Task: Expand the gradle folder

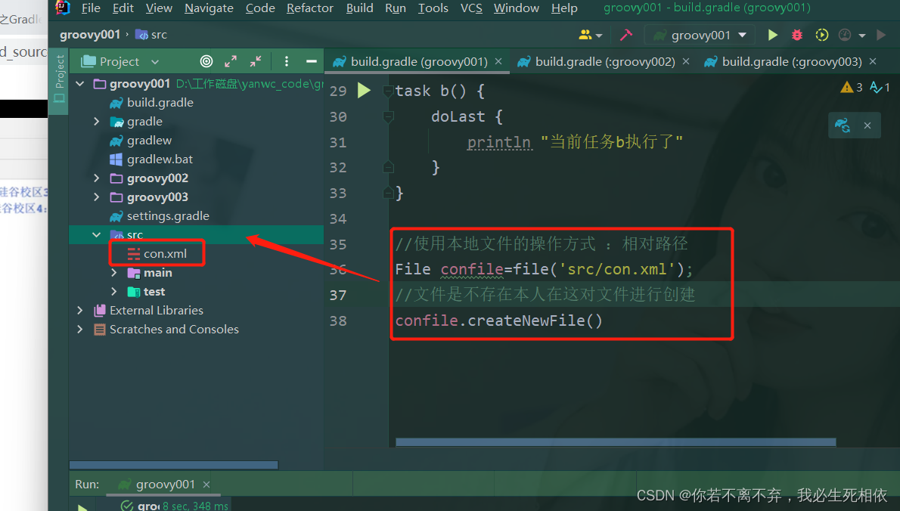Action: point(97,122)
